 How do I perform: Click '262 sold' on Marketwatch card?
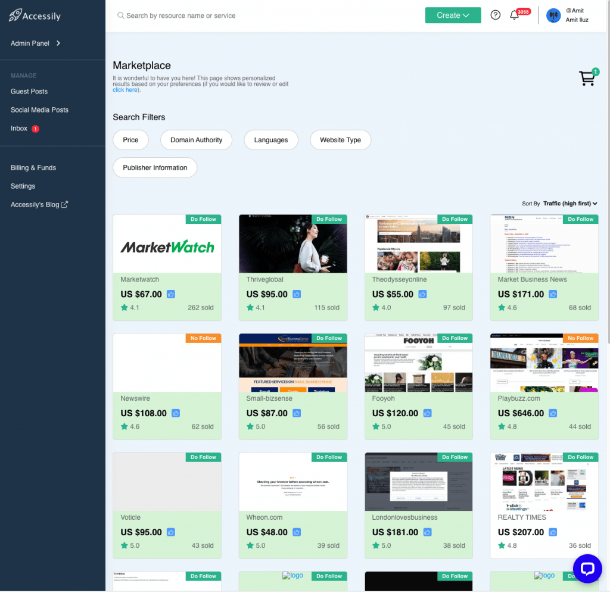(x=200, y=308)
